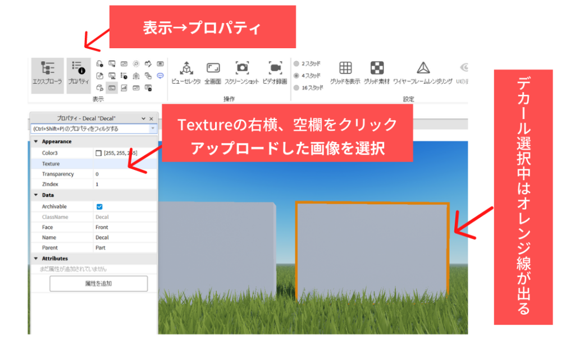Enable Wireframe Rendering (ワイヤーフレームレンダリング)
The width and height of the screenshot is (575, 350).
click(422, 72)
